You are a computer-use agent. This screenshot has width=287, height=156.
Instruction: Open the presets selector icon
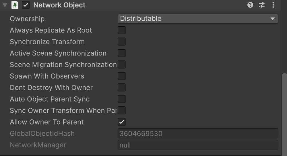262,5
